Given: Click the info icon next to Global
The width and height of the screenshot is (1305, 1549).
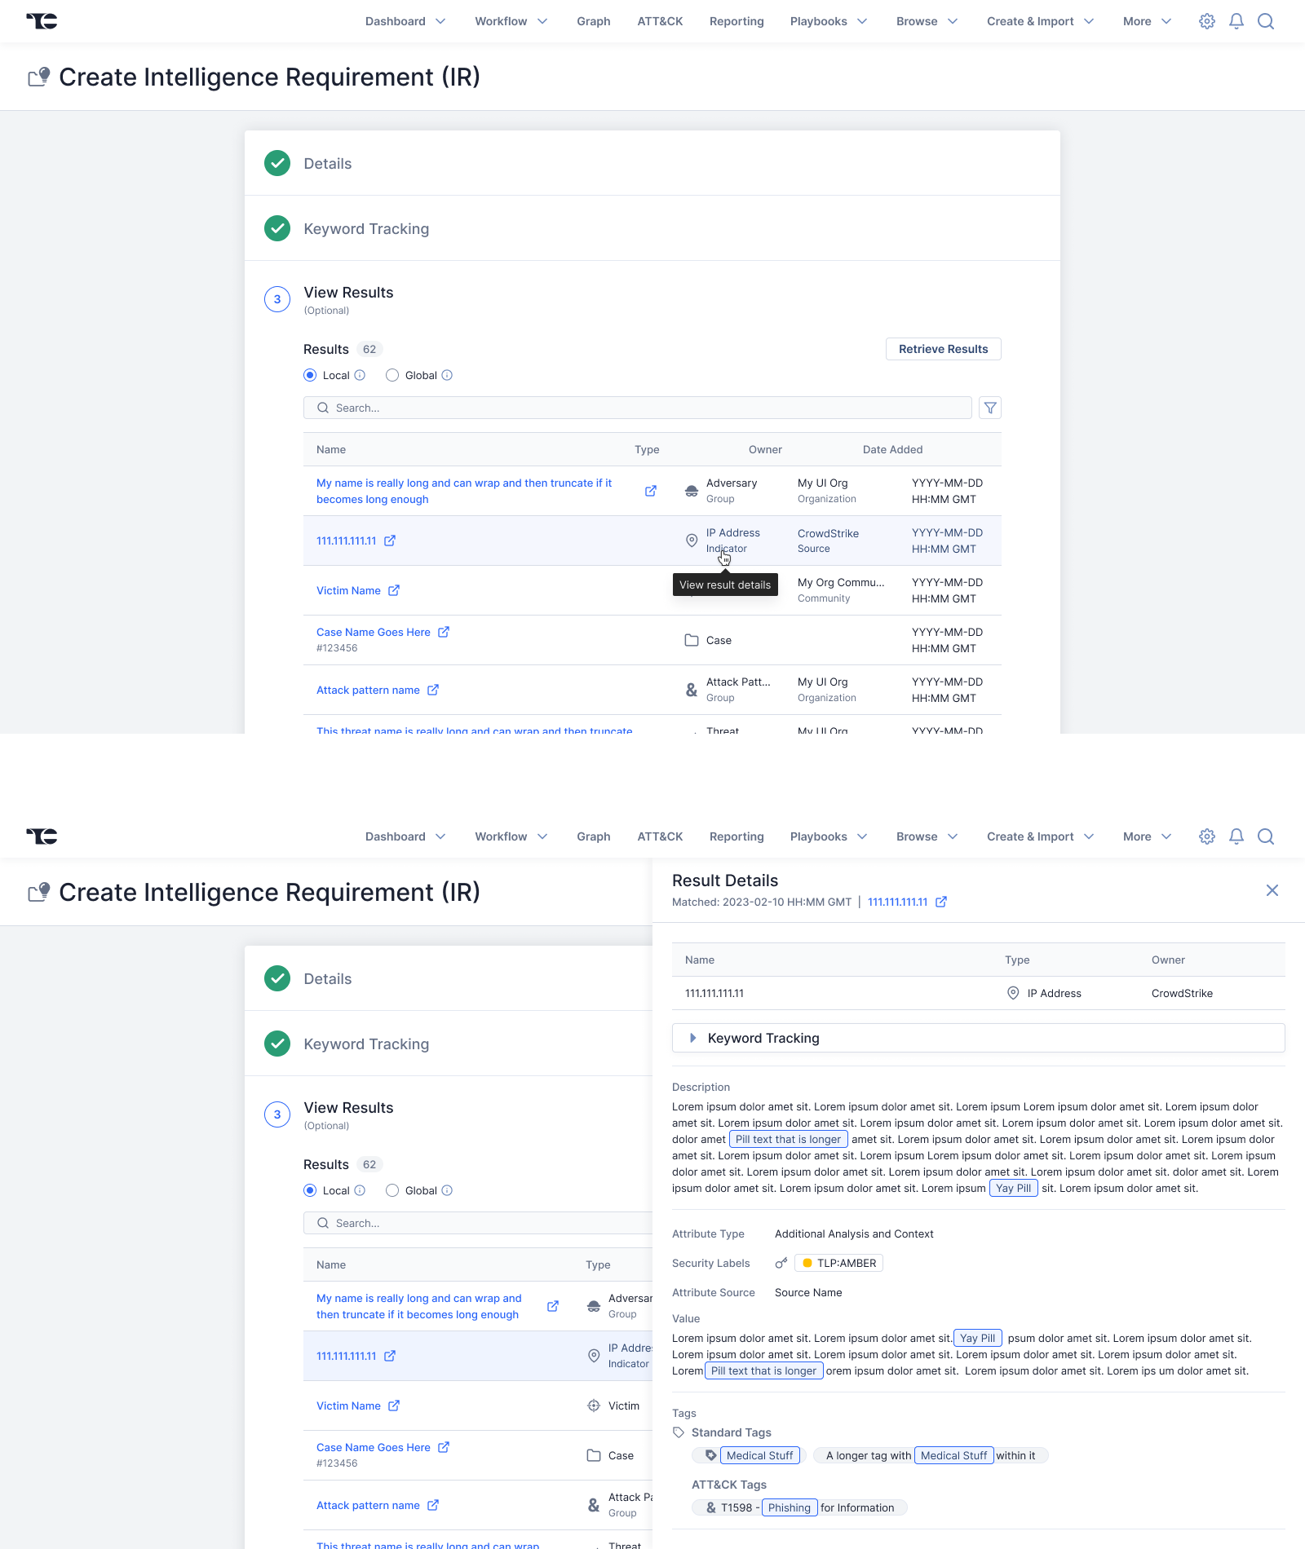Looking at the screenshot, I should pos(447,375).
